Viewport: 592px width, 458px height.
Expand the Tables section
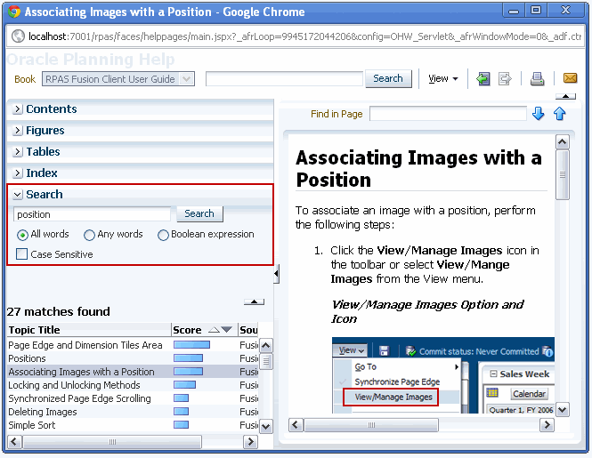point(18,152)
